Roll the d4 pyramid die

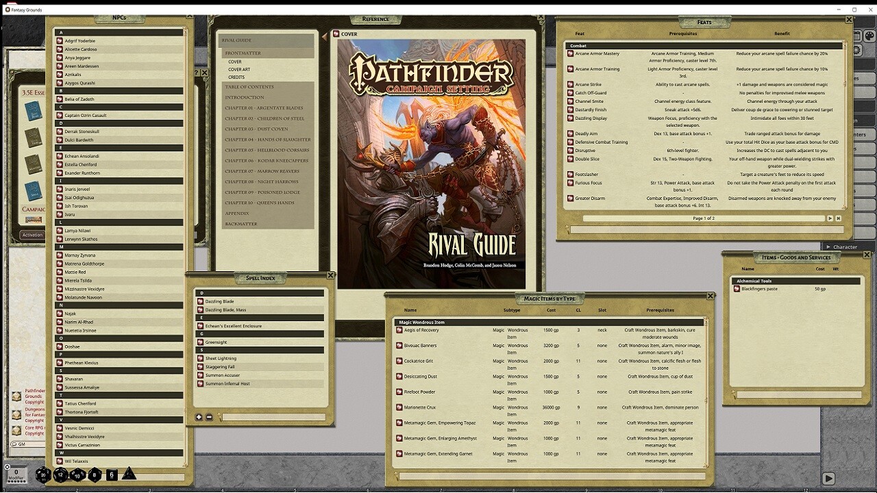click(127, 474)
